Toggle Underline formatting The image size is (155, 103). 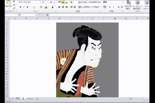(28, 7)
